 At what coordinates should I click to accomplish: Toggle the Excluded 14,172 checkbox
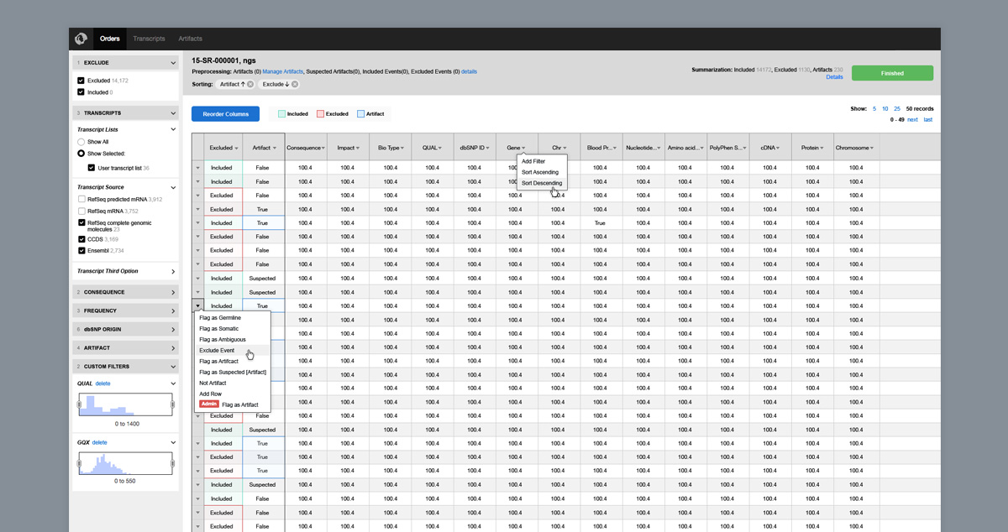click(x=81, y=81)
